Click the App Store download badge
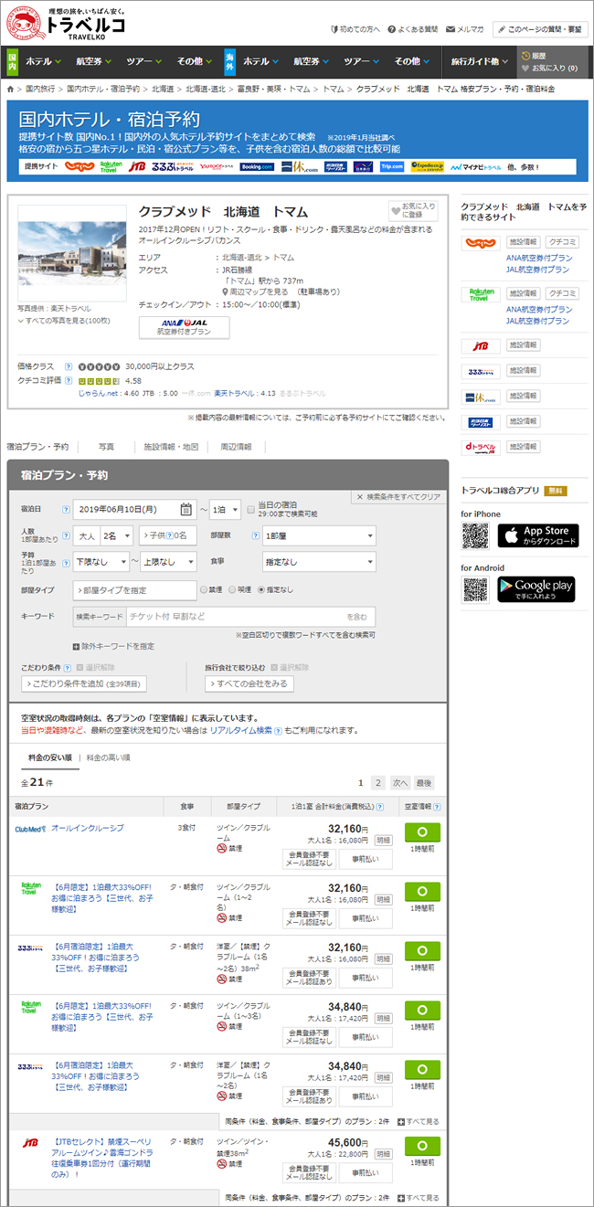This screenshot has width=594, height=1207. 537,536
